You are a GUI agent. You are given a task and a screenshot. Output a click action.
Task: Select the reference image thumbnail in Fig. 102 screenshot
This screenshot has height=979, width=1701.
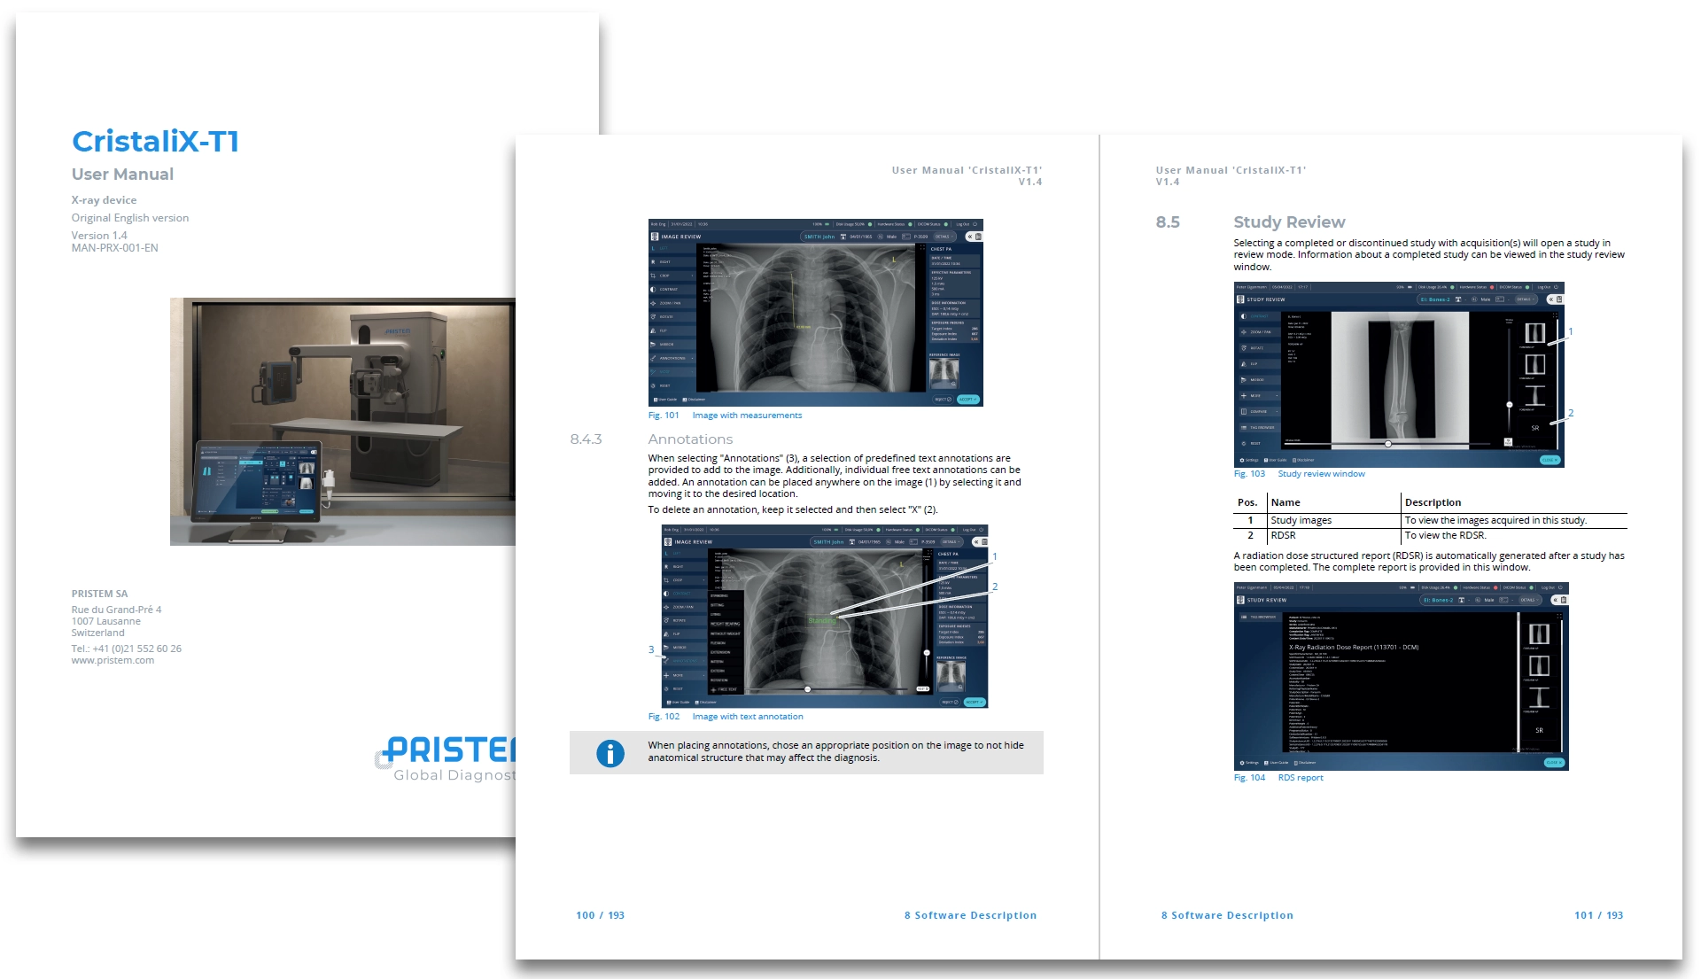click(x=951, y=677)
